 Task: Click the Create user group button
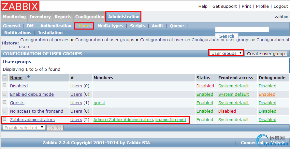[266, 54]
